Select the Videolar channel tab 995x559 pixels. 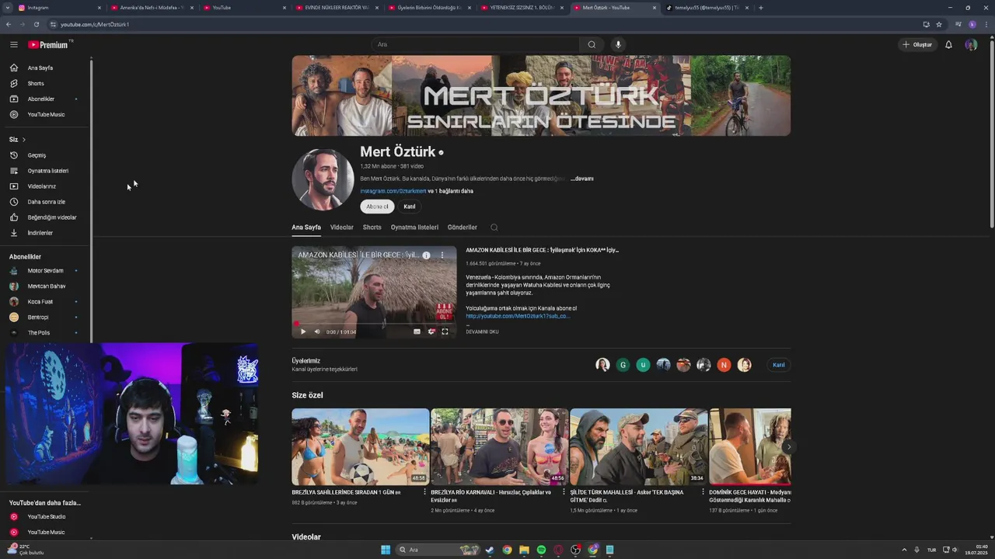pyautogui.click(x=342, y=227)
